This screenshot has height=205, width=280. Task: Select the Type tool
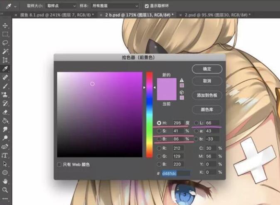5,156
